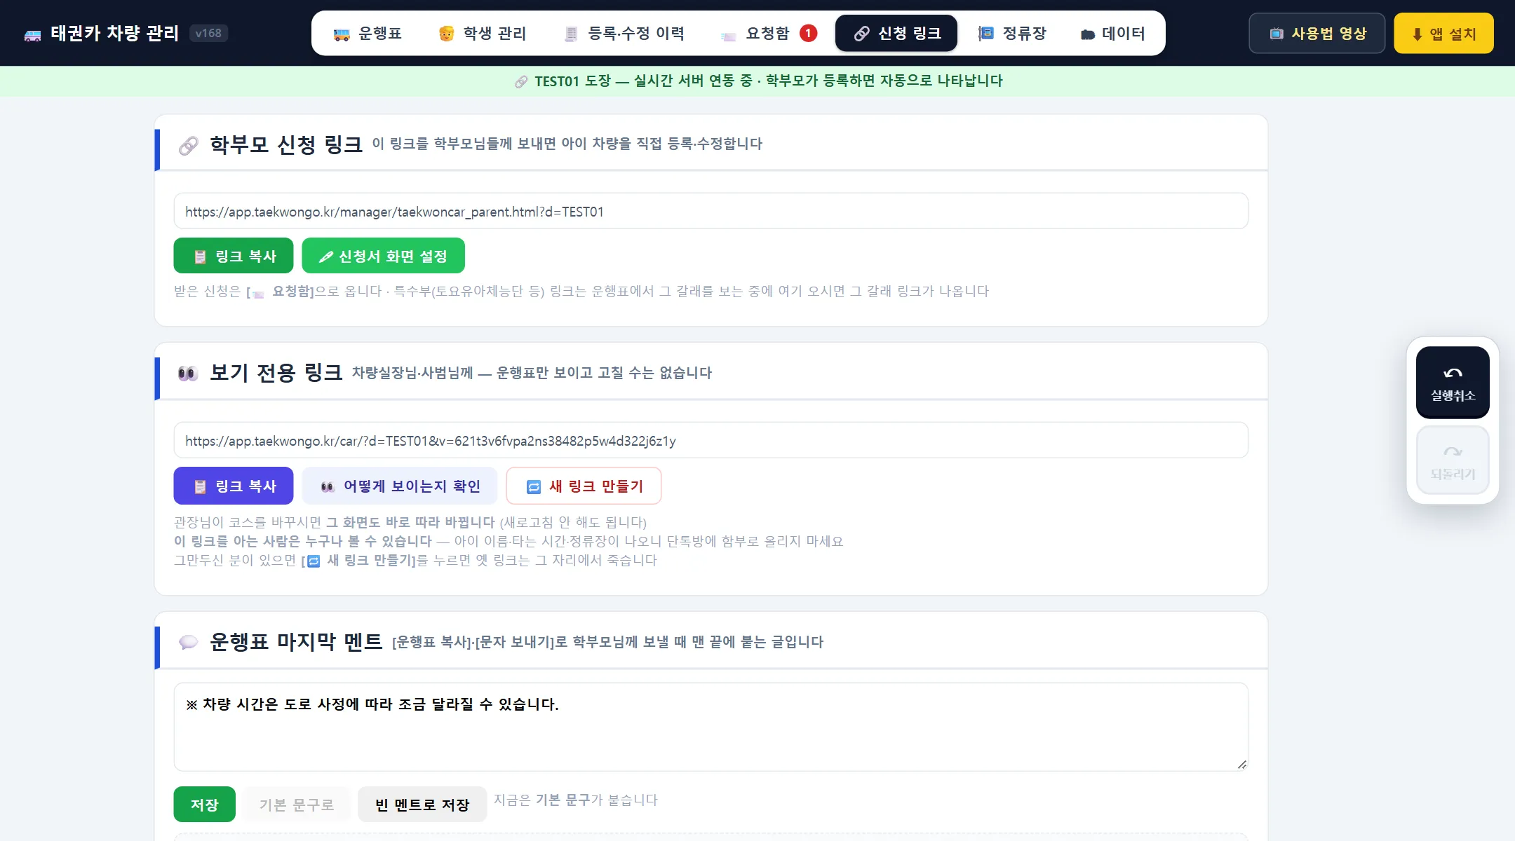This screenshot has height=841, width=1515.
Task: Click the red notification badge on 요청함
Action: pos(808,33)
